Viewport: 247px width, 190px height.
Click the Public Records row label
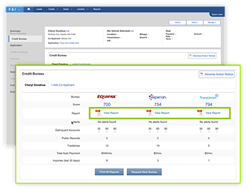tap(71, 138)
